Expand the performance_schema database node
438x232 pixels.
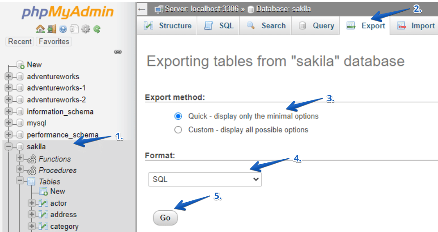9,135
